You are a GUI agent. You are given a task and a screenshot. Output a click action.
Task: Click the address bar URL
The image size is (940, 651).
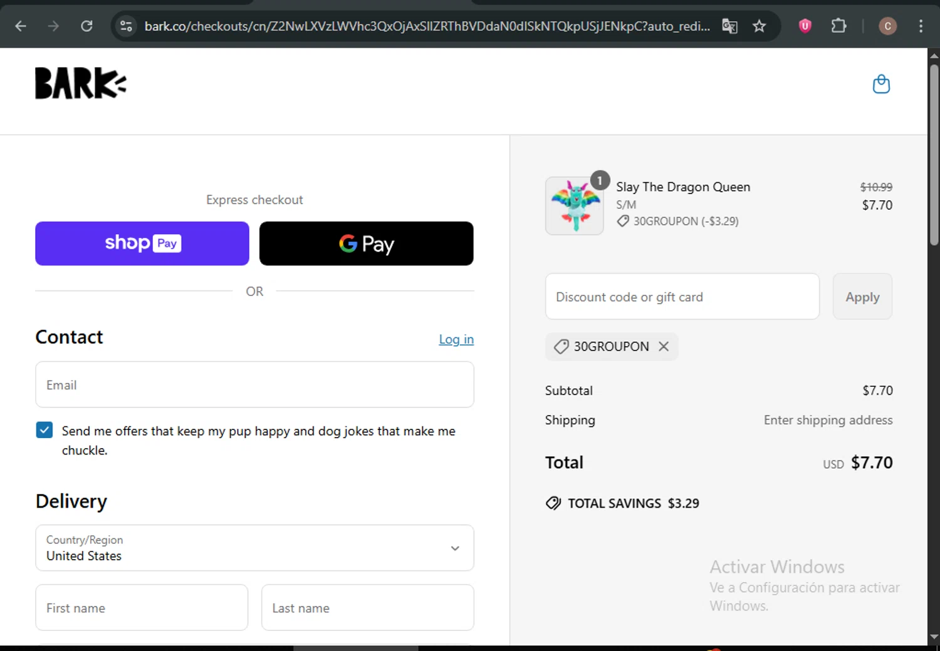[x=427, y=26]
